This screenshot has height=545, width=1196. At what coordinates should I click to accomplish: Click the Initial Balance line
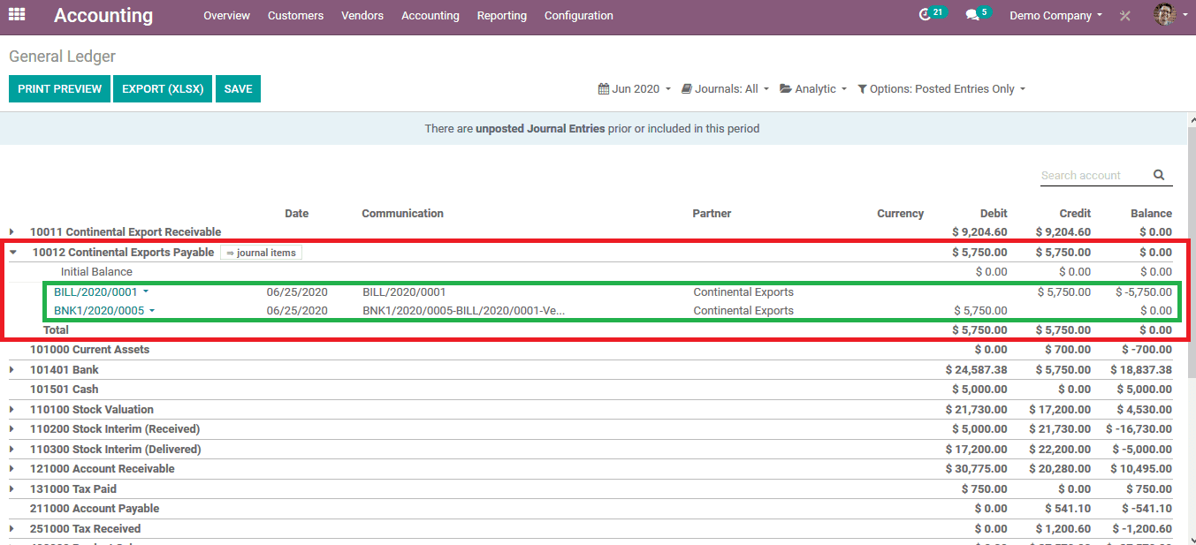point(96,272)
